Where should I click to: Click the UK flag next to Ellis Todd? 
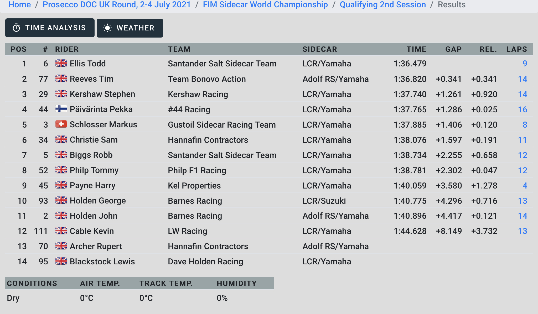click(x=61, y=63)
